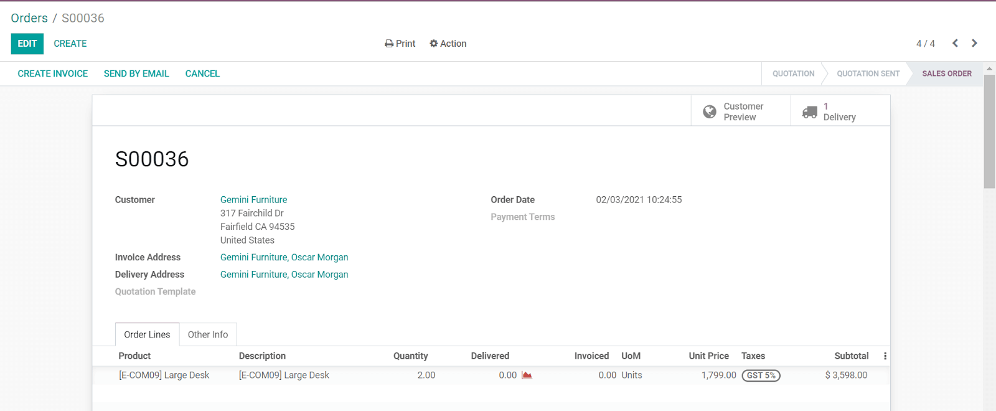This screenshot has height=411, width=996.
Task: Click the Create button
Action: (x=70, y=44)
